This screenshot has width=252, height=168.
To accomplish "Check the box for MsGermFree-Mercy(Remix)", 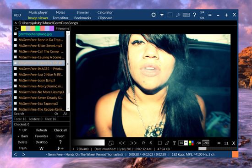I will click(16, 86).
